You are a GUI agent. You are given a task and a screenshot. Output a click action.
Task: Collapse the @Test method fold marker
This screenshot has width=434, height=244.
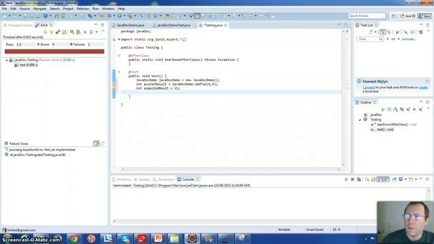point(119,72)
